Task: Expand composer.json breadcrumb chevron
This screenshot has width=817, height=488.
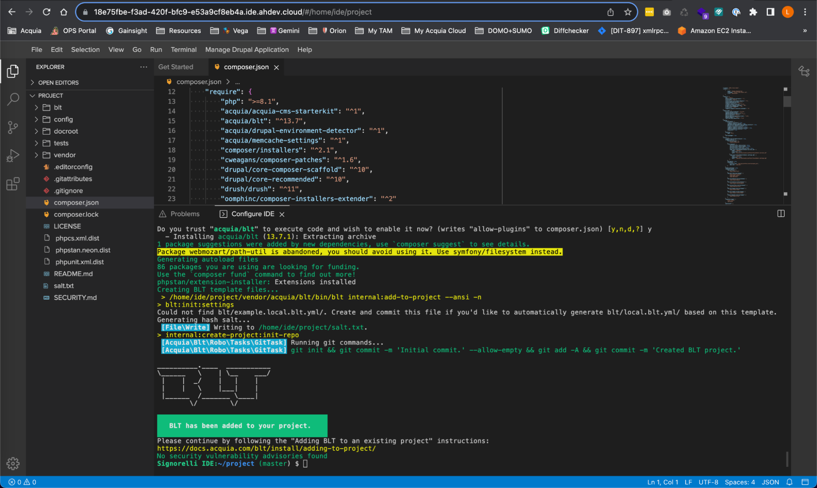Action: pos(228,82)
